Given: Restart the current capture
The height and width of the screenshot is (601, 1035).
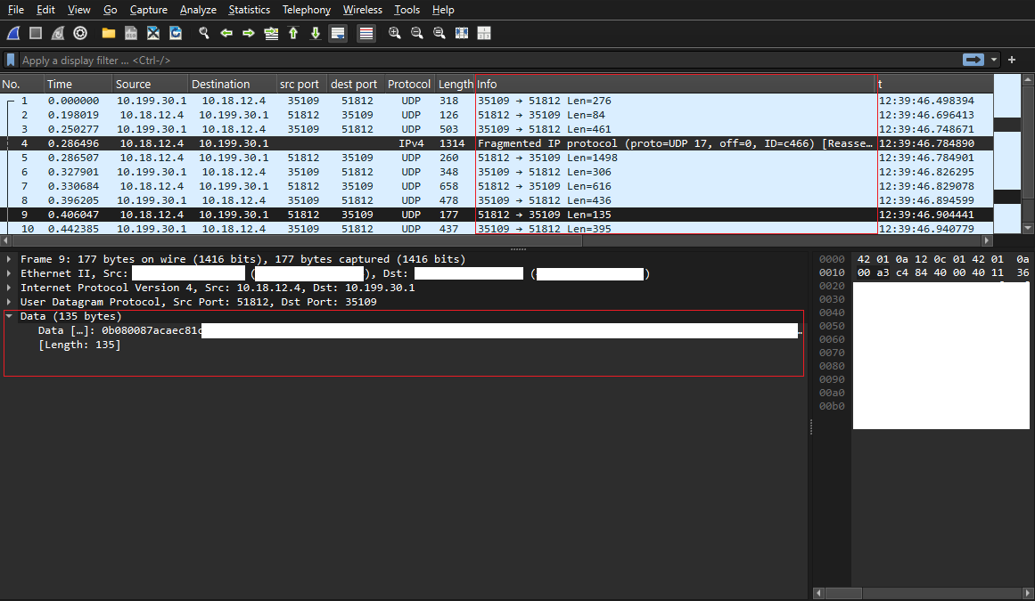Looking at the screenshot, I should [x=57, y=33].
